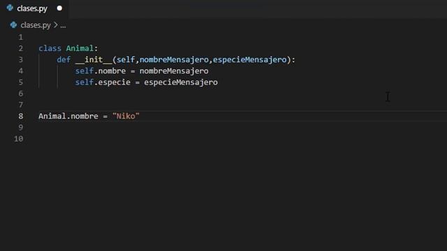Click line number 5 in the gutter
Screen dimensions: 447x251
[20, 82]
